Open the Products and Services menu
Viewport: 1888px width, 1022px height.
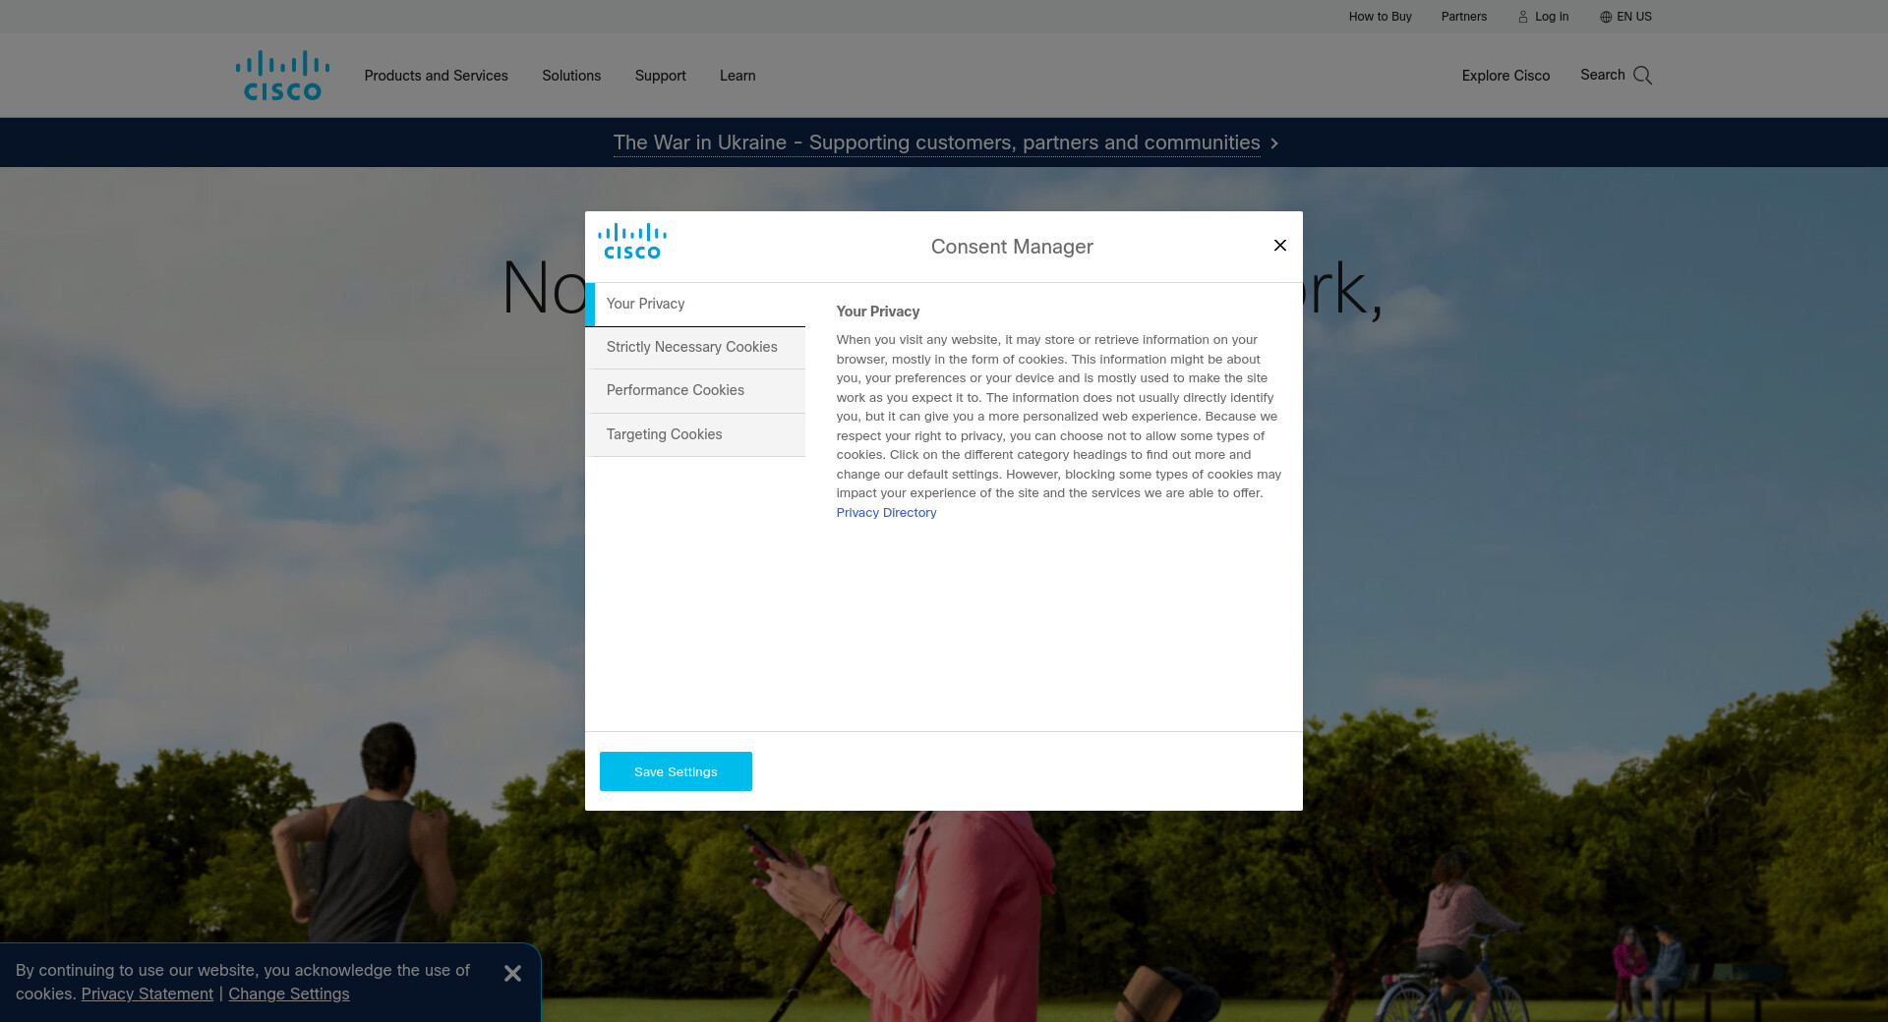437,76
